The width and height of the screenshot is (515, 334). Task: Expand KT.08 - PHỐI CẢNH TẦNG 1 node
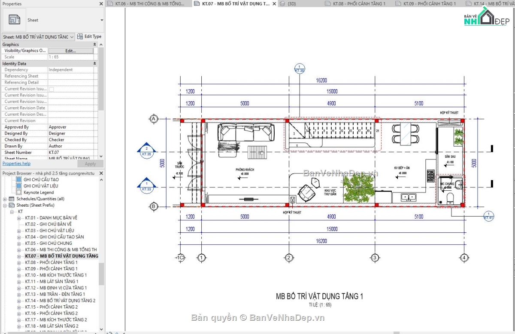point(19,262)
